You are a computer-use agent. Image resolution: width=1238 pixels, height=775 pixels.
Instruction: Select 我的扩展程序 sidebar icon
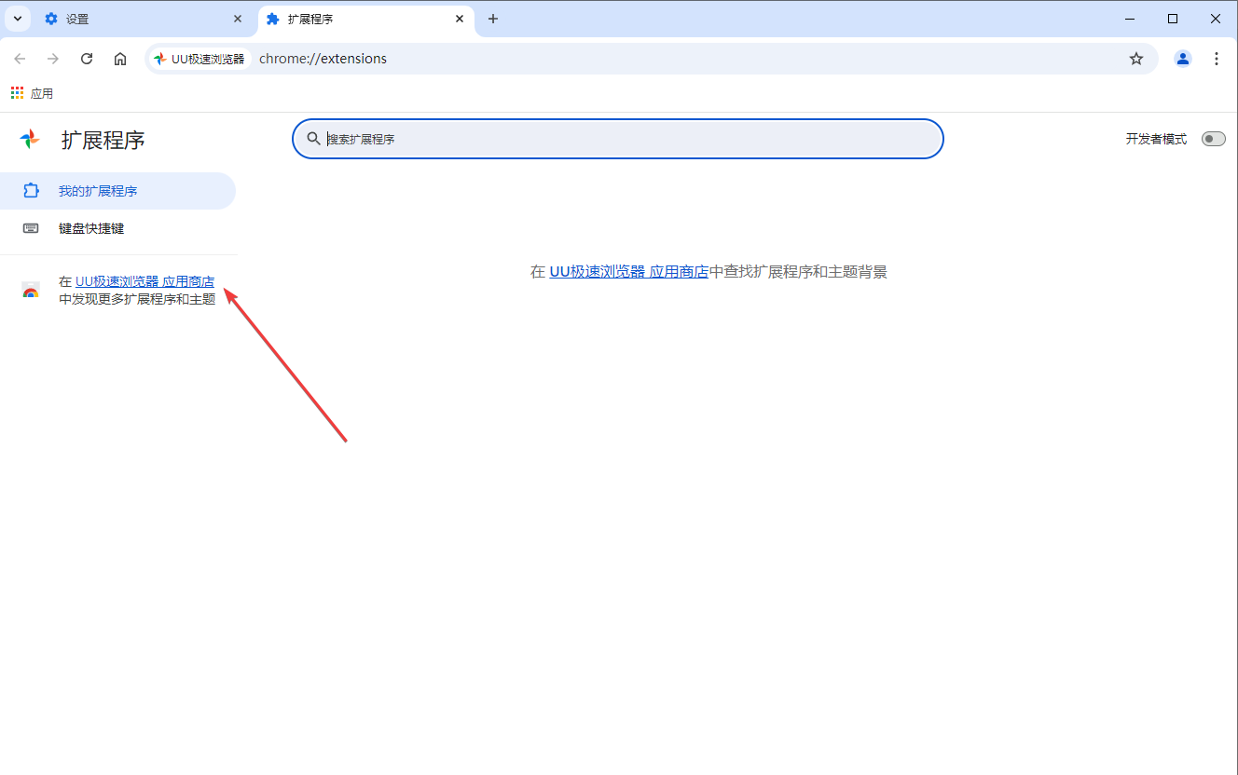[32, 190]
